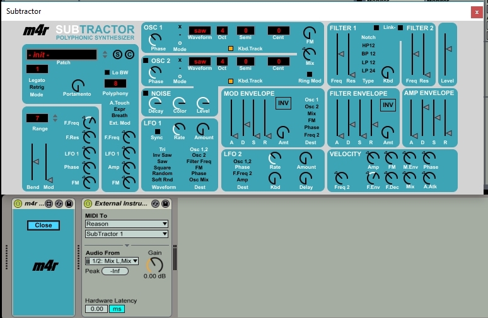488x318 pixels.
Task: Choose Square in LFO 1 waveform list
Action: pos(163,168)
